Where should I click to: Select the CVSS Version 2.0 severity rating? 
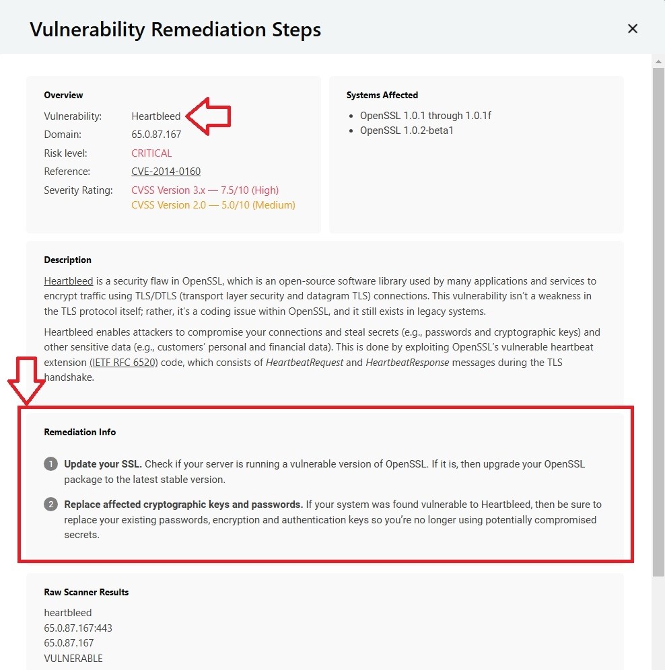coord(213,205)
